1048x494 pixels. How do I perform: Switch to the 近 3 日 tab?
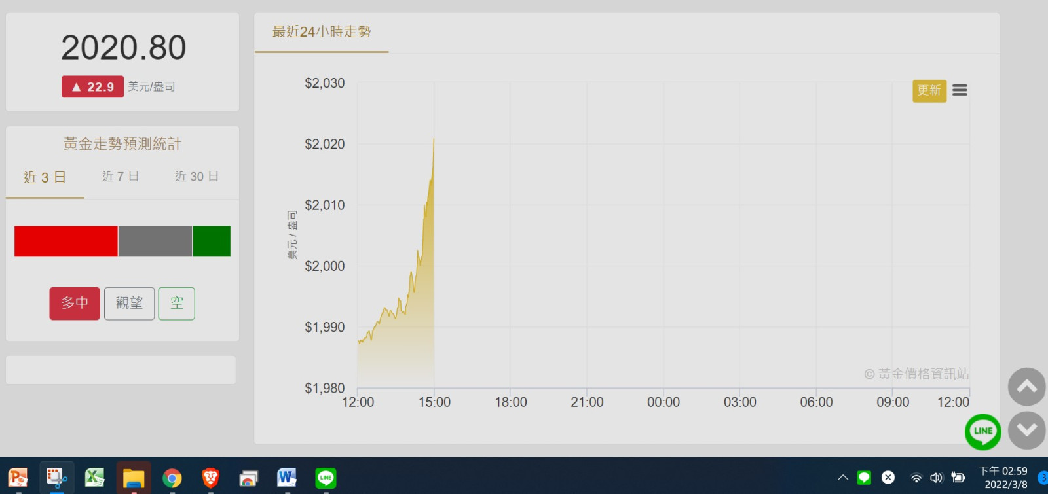click(45, 177)
